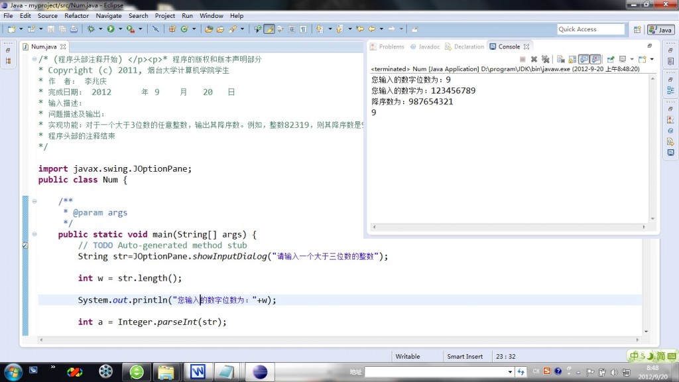
Task: Switch to the Javadoc tab
Action: pos(425,46)
